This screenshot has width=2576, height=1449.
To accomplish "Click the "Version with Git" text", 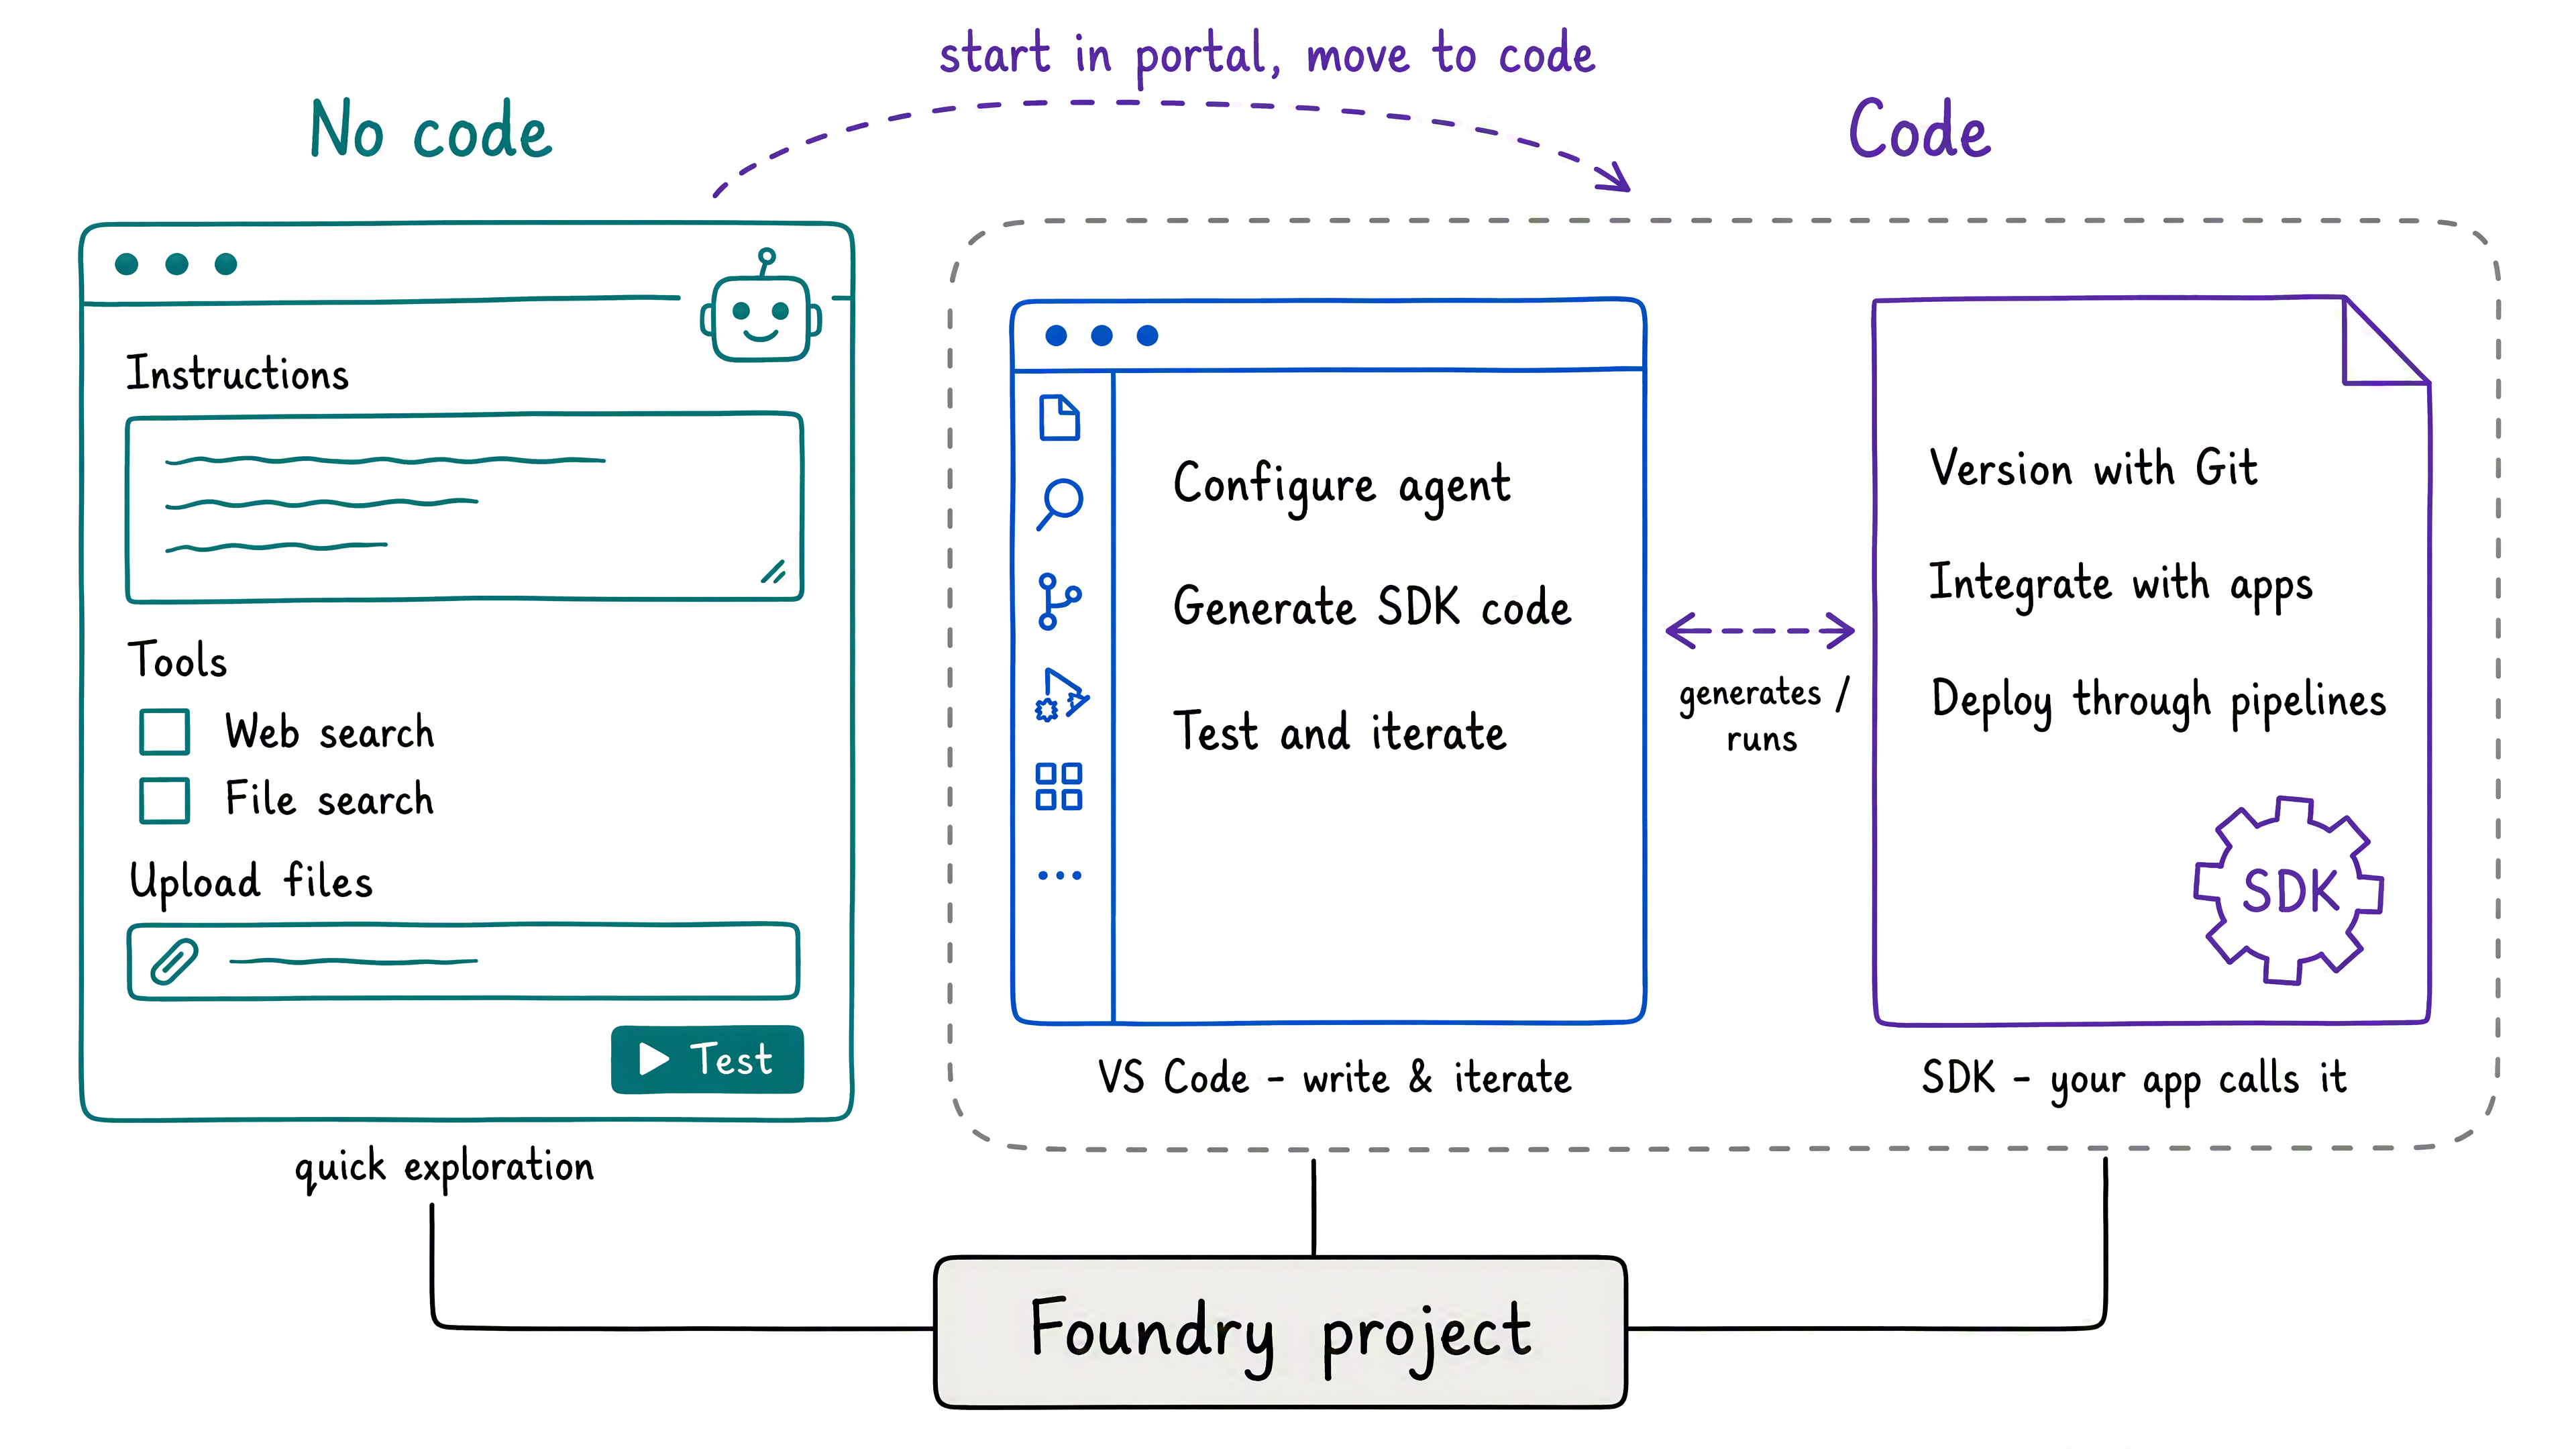I will pyautogui.click(x=2093, y=467).
